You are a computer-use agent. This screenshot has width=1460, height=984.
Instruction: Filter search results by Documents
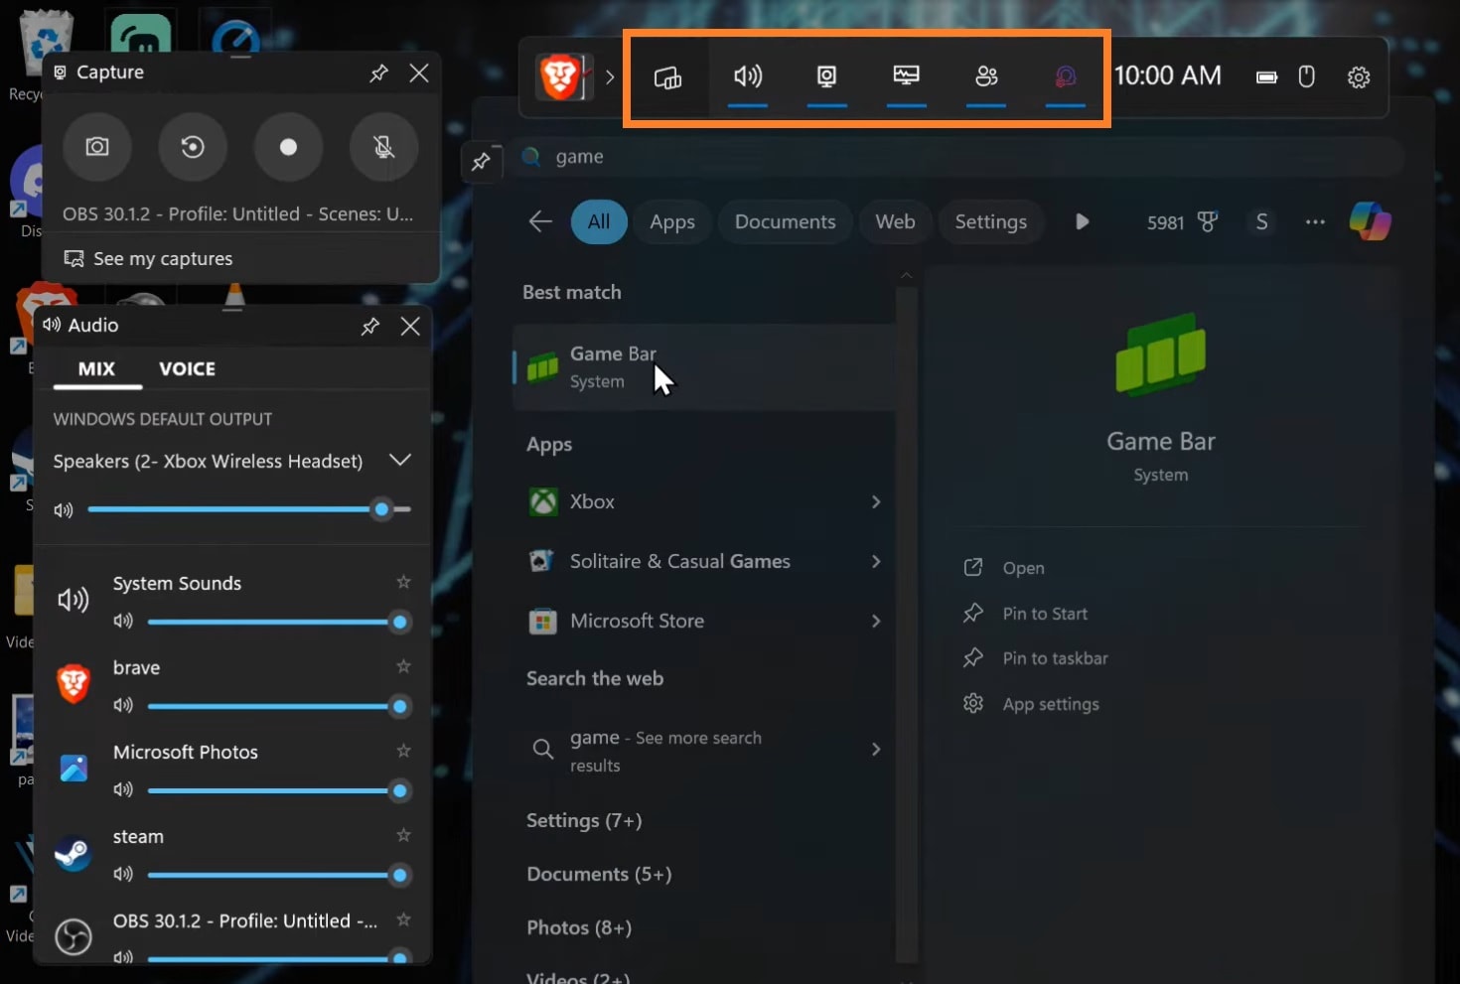point(786,221)
